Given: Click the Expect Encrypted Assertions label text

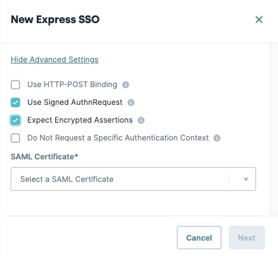Looking at the screenshot, I should (80, 120).
